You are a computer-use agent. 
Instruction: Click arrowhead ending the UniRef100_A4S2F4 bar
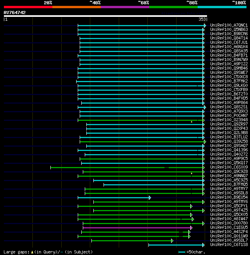coord(189,232)
